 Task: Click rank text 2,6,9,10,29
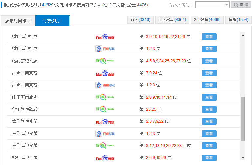point(156,158)
